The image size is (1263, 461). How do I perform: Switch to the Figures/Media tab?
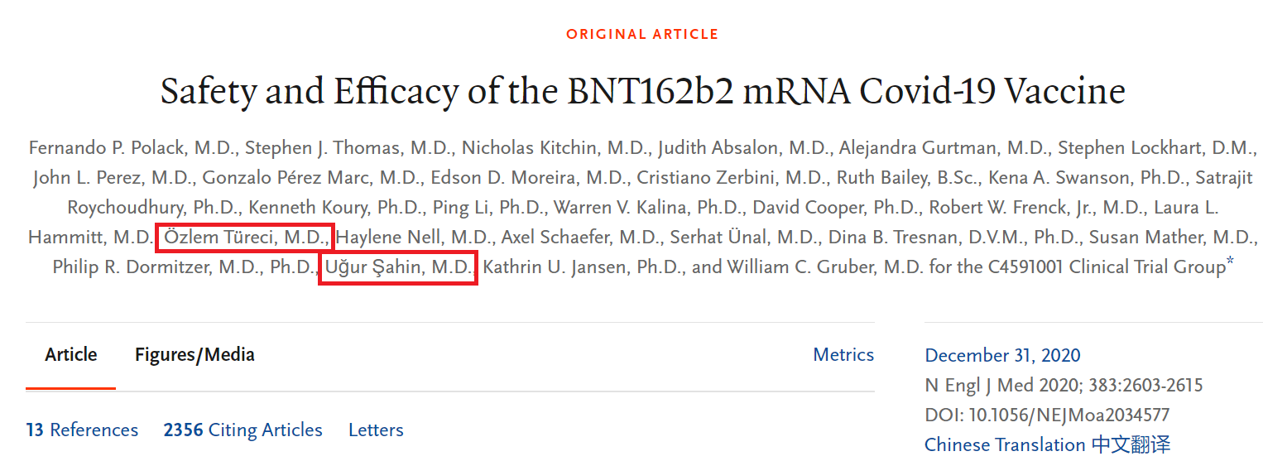194,355
